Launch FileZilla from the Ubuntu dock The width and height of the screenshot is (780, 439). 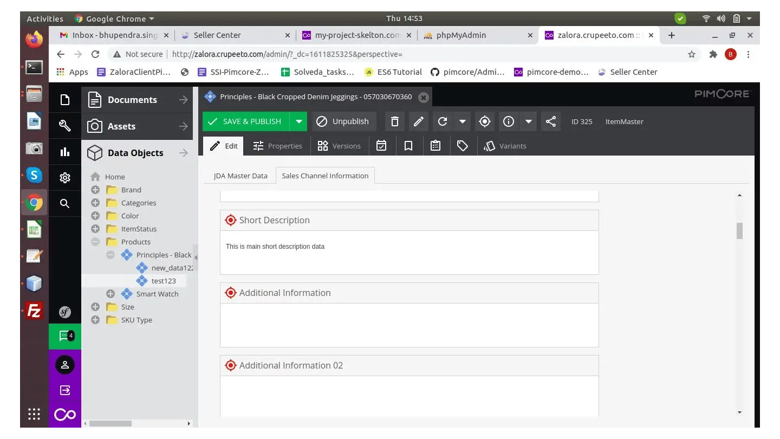(x=34, y=311)
